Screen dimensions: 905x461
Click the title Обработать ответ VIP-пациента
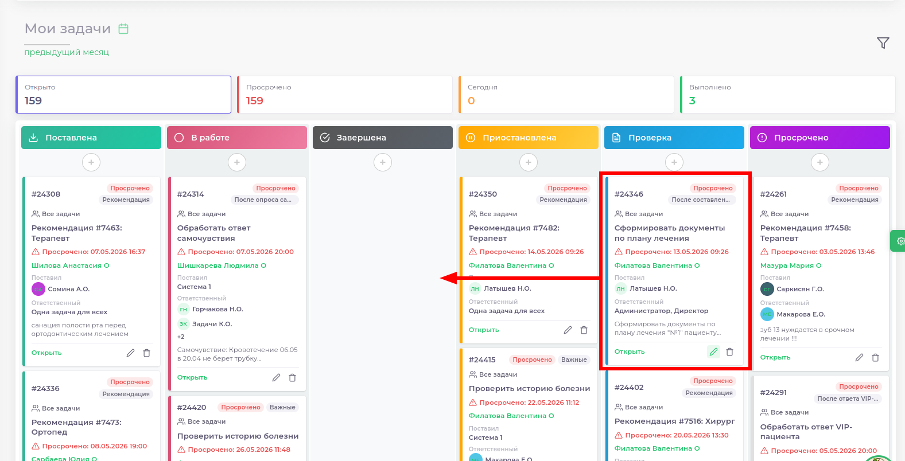[806, 432]
